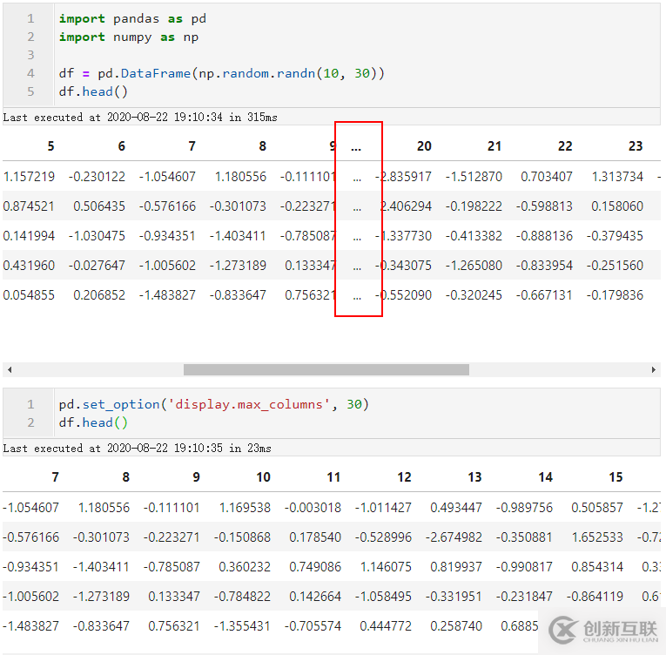This screenshot has height=655, width=666.
Task: Click the cell value 0.360232
Action: [x=245, y=566]
